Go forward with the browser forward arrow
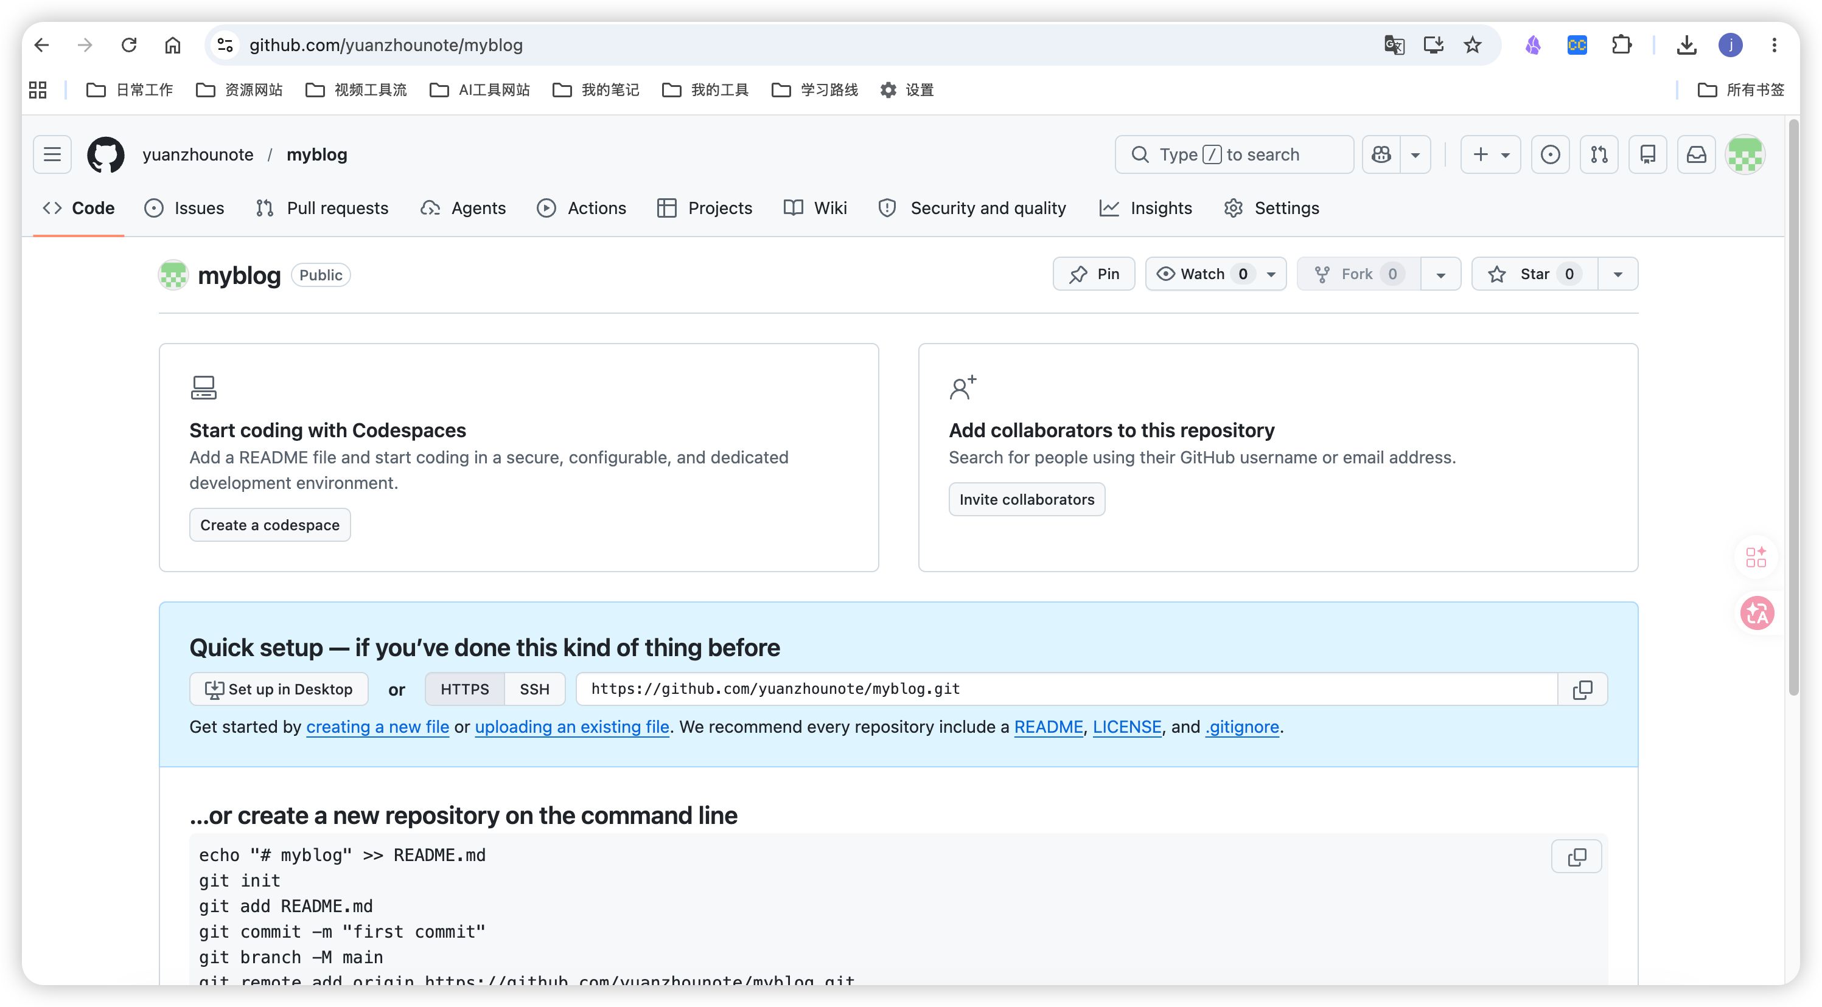Viewport: 1822px width, 1007px height. [x=85, y=45]
